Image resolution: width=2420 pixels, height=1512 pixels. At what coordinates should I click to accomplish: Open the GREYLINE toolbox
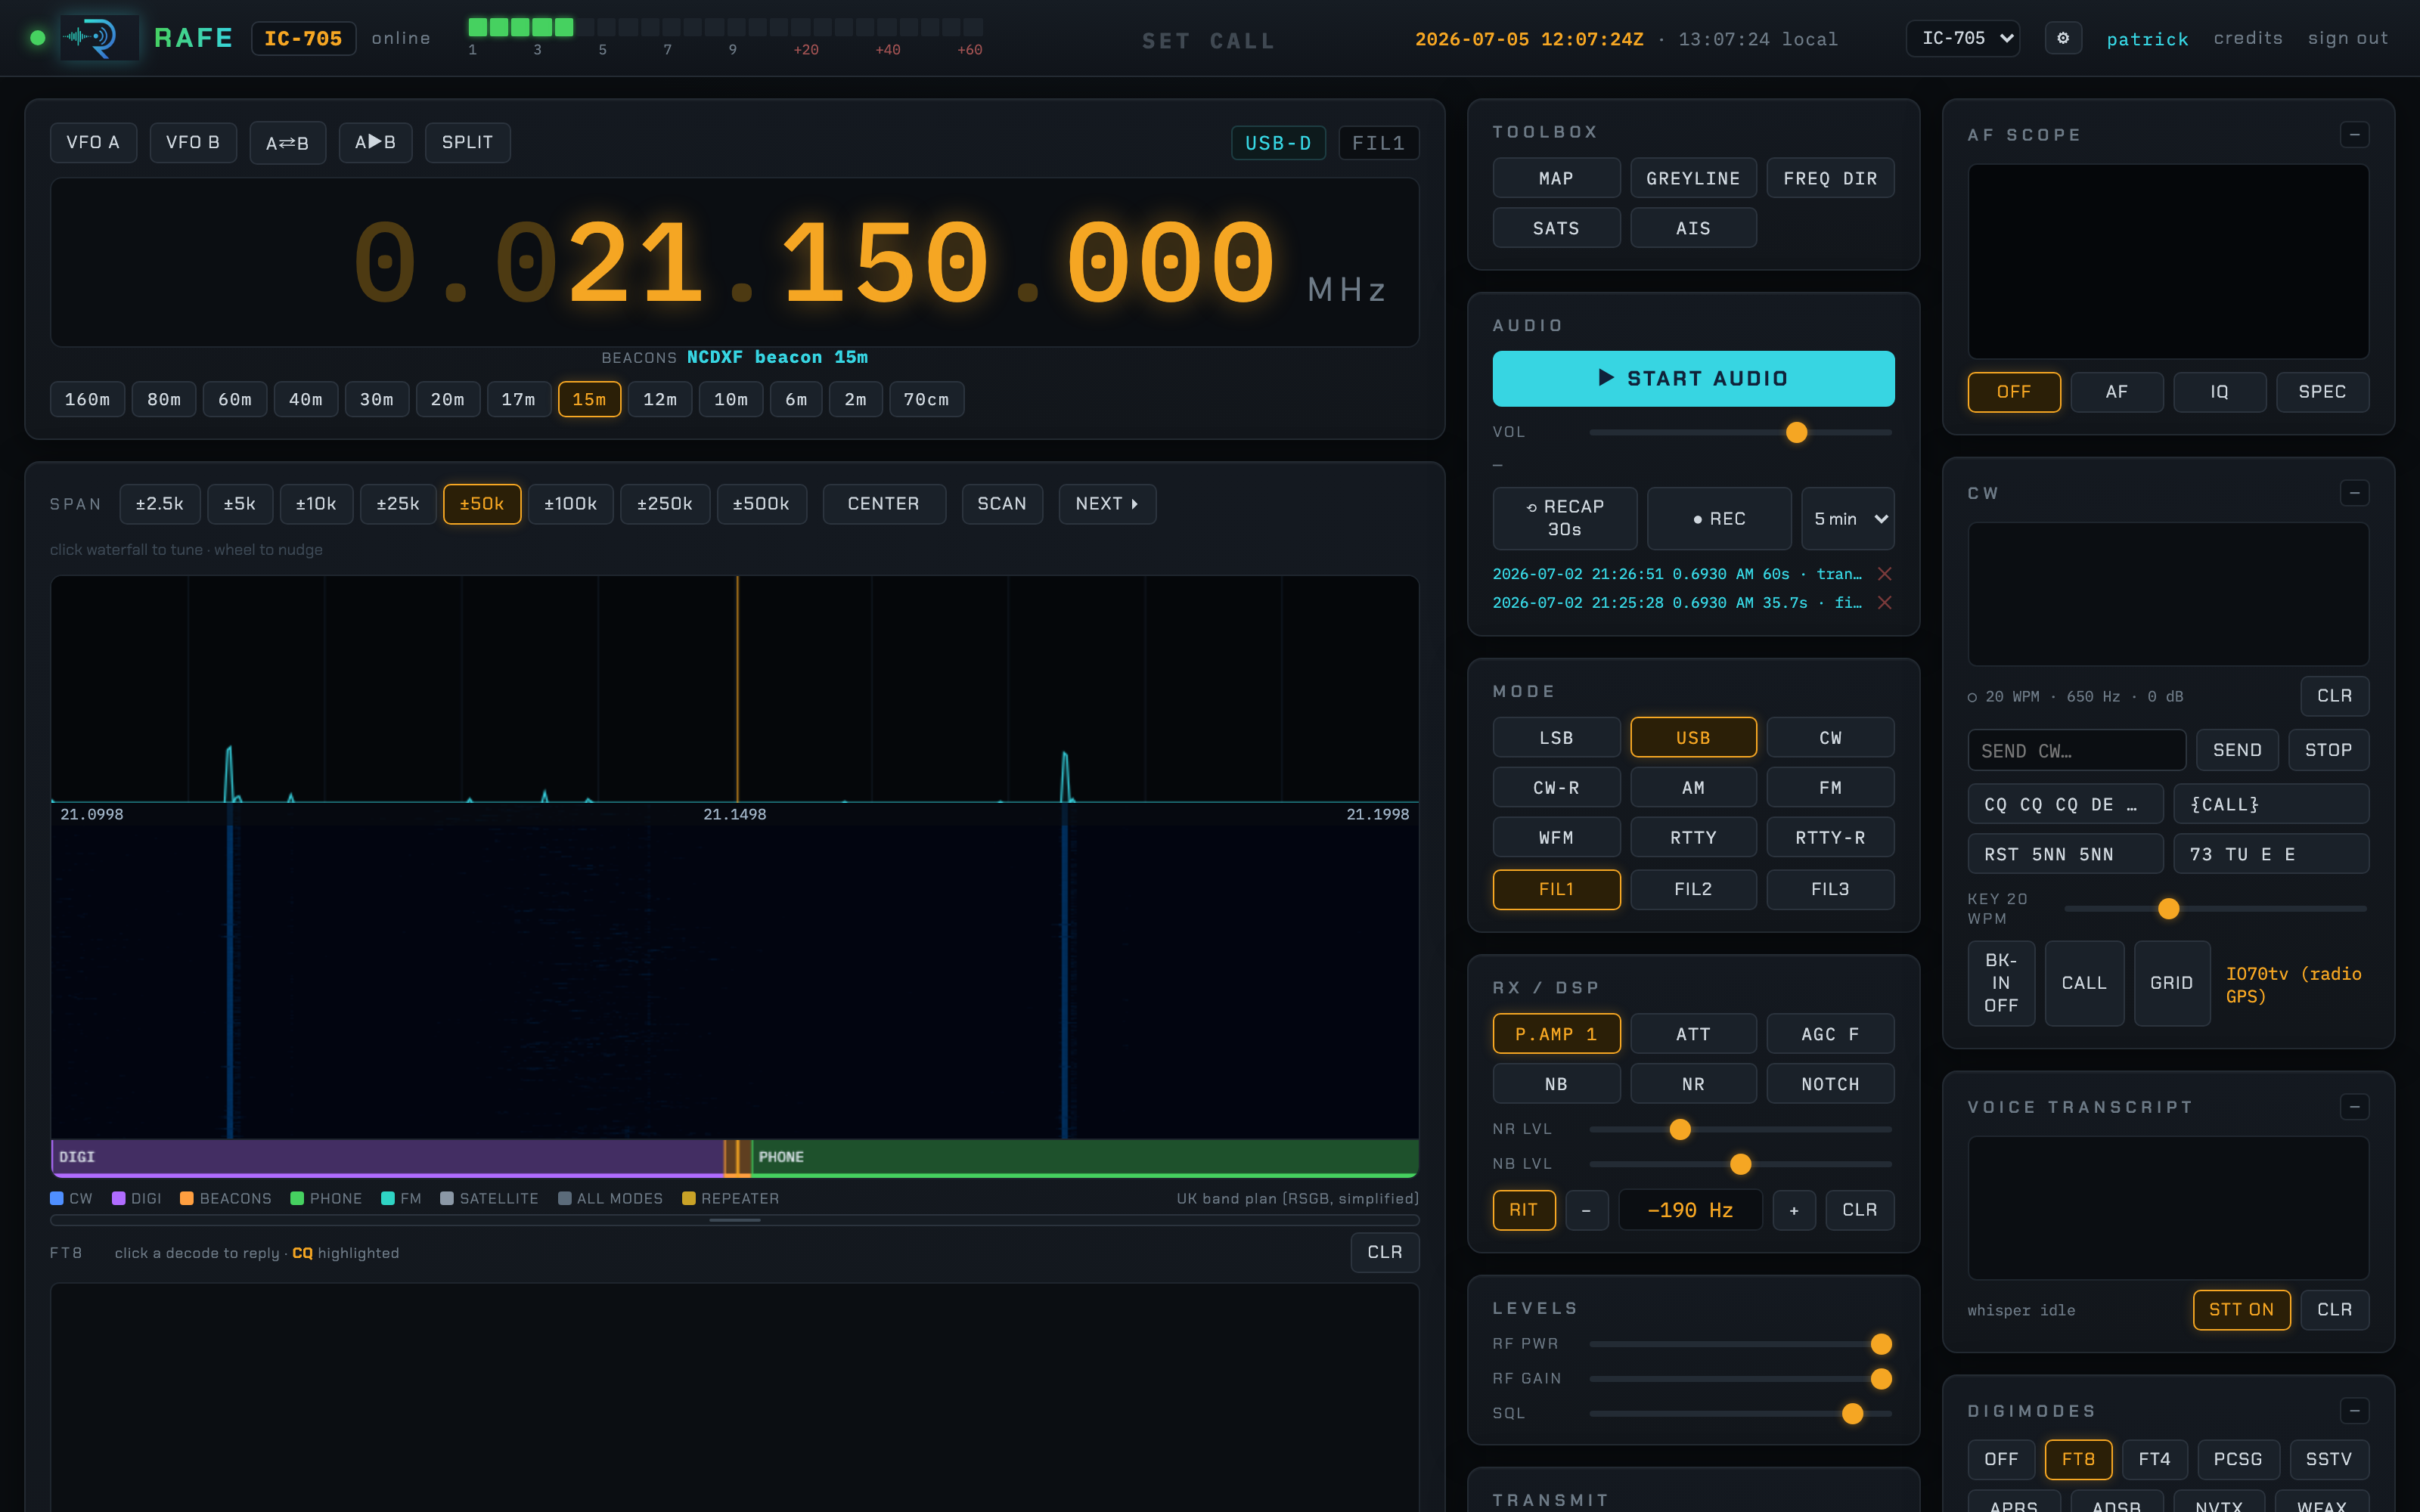[x=1693, y=178]
